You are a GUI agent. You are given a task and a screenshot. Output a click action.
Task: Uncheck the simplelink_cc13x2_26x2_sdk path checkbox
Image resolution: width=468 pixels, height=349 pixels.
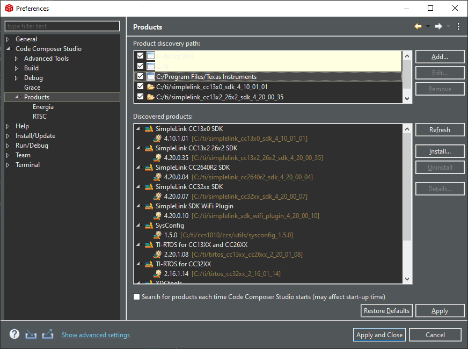point(140,97)
